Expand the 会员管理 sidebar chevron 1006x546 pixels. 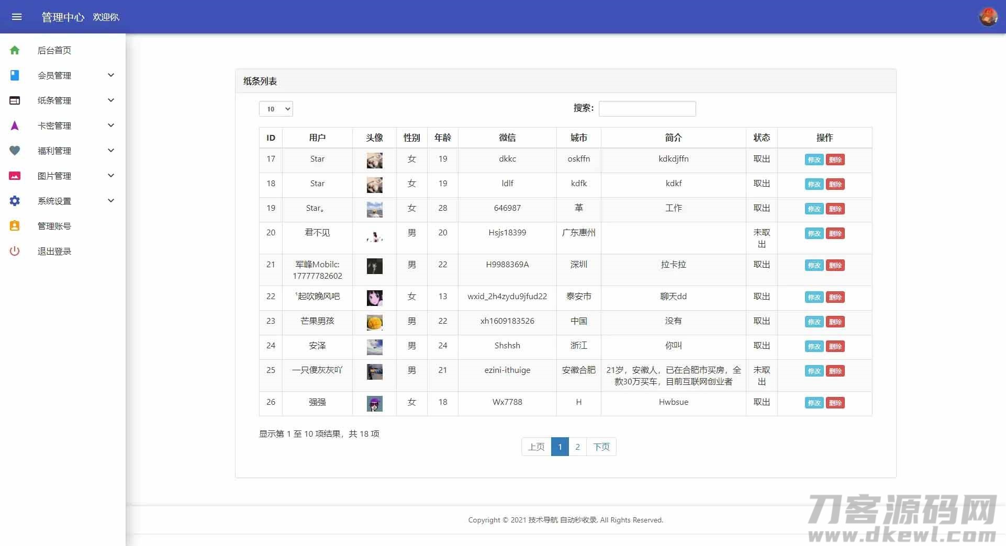pyautogui.click(x=110, y=75)
